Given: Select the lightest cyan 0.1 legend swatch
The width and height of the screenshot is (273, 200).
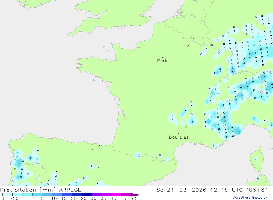Looking at the screenshot, I should 7,195.
